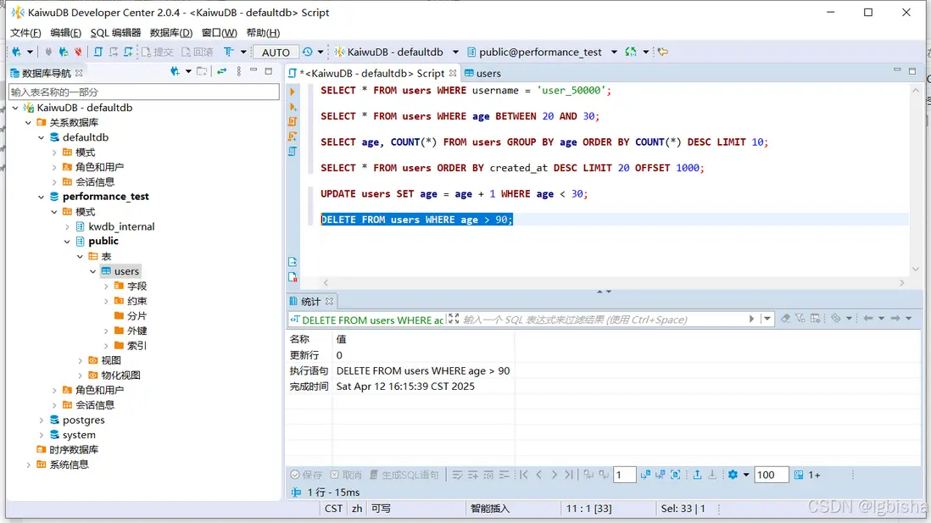This screenshot has height=523, width=931.
Task: Expand the 字段 folder under users
Action: [106, 287]
